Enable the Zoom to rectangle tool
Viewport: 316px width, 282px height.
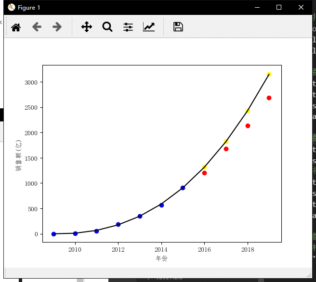pyautogui.click(x=107, y=27)
